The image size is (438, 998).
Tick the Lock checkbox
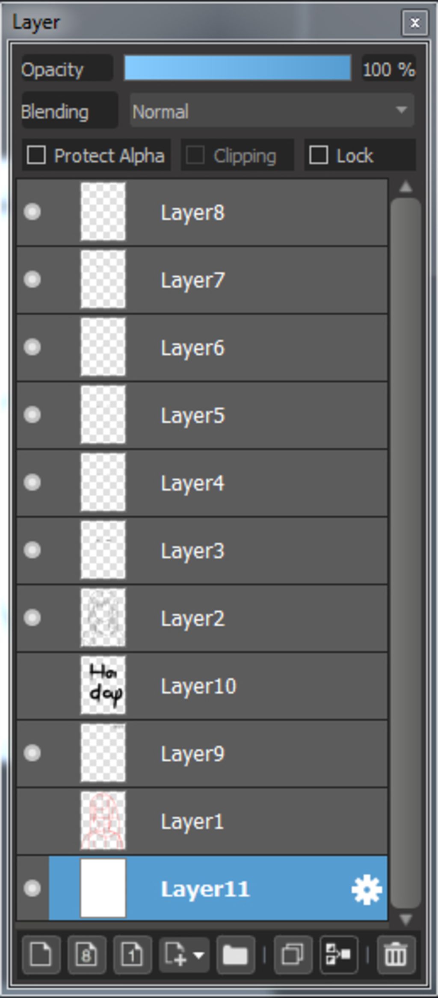click(319, 155)
